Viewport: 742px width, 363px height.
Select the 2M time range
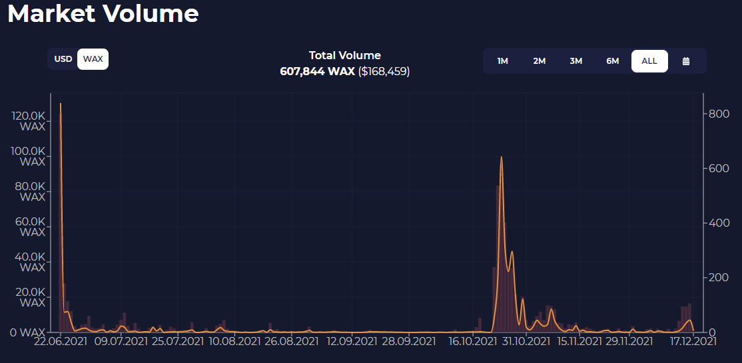[539, 61]
